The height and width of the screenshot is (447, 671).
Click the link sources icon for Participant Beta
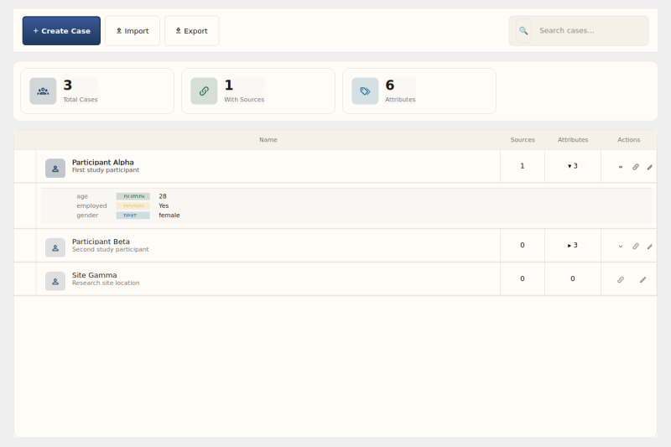(x=635, y=247)
